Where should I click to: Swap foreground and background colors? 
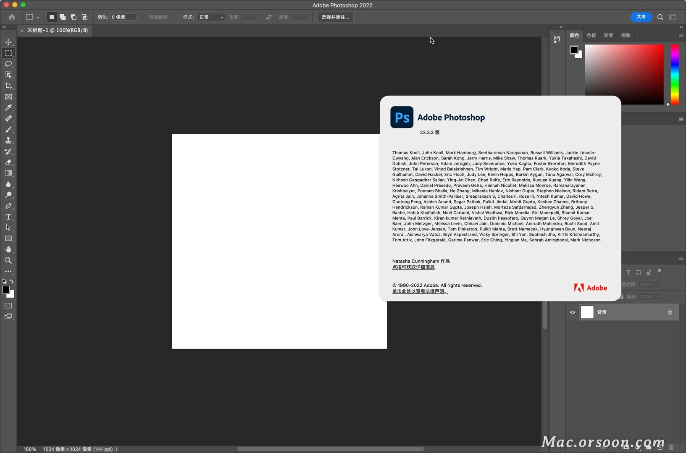point(12,281)
